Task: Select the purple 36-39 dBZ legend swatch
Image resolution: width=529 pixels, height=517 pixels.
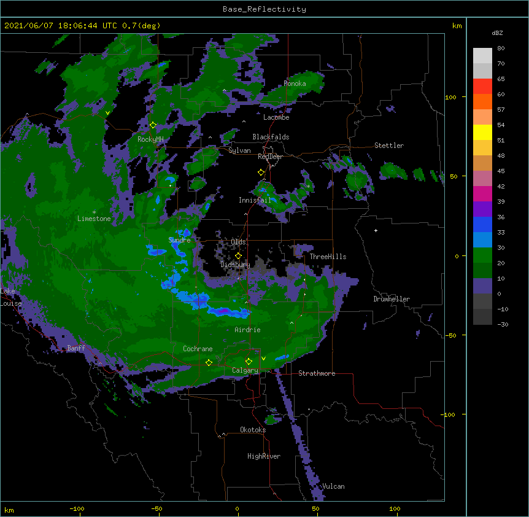Action: (482, 209)
